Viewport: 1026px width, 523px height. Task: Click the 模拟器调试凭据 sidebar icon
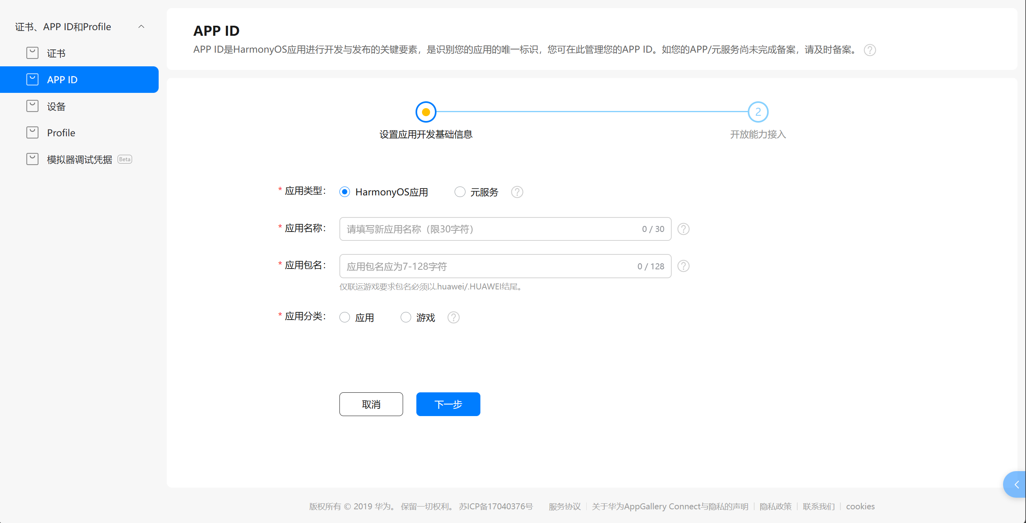click(32, 159)
